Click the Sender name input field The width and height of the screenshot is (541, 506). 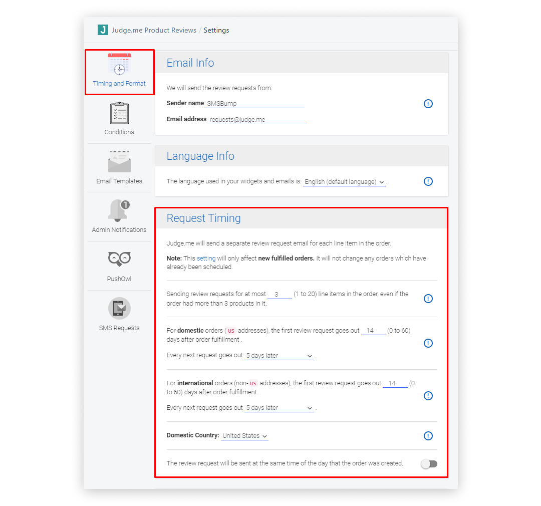255,104
